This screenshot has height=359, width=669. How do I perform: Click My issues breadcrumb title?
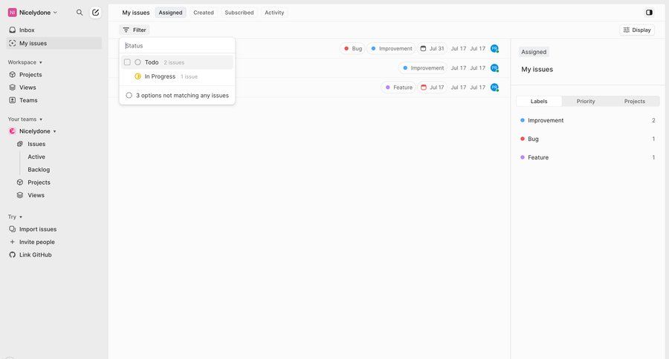[136, 13]
